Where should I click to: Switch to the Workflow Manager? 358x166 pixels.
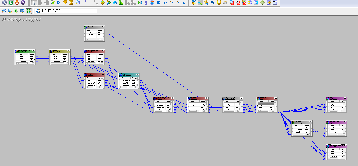(17, 3)
